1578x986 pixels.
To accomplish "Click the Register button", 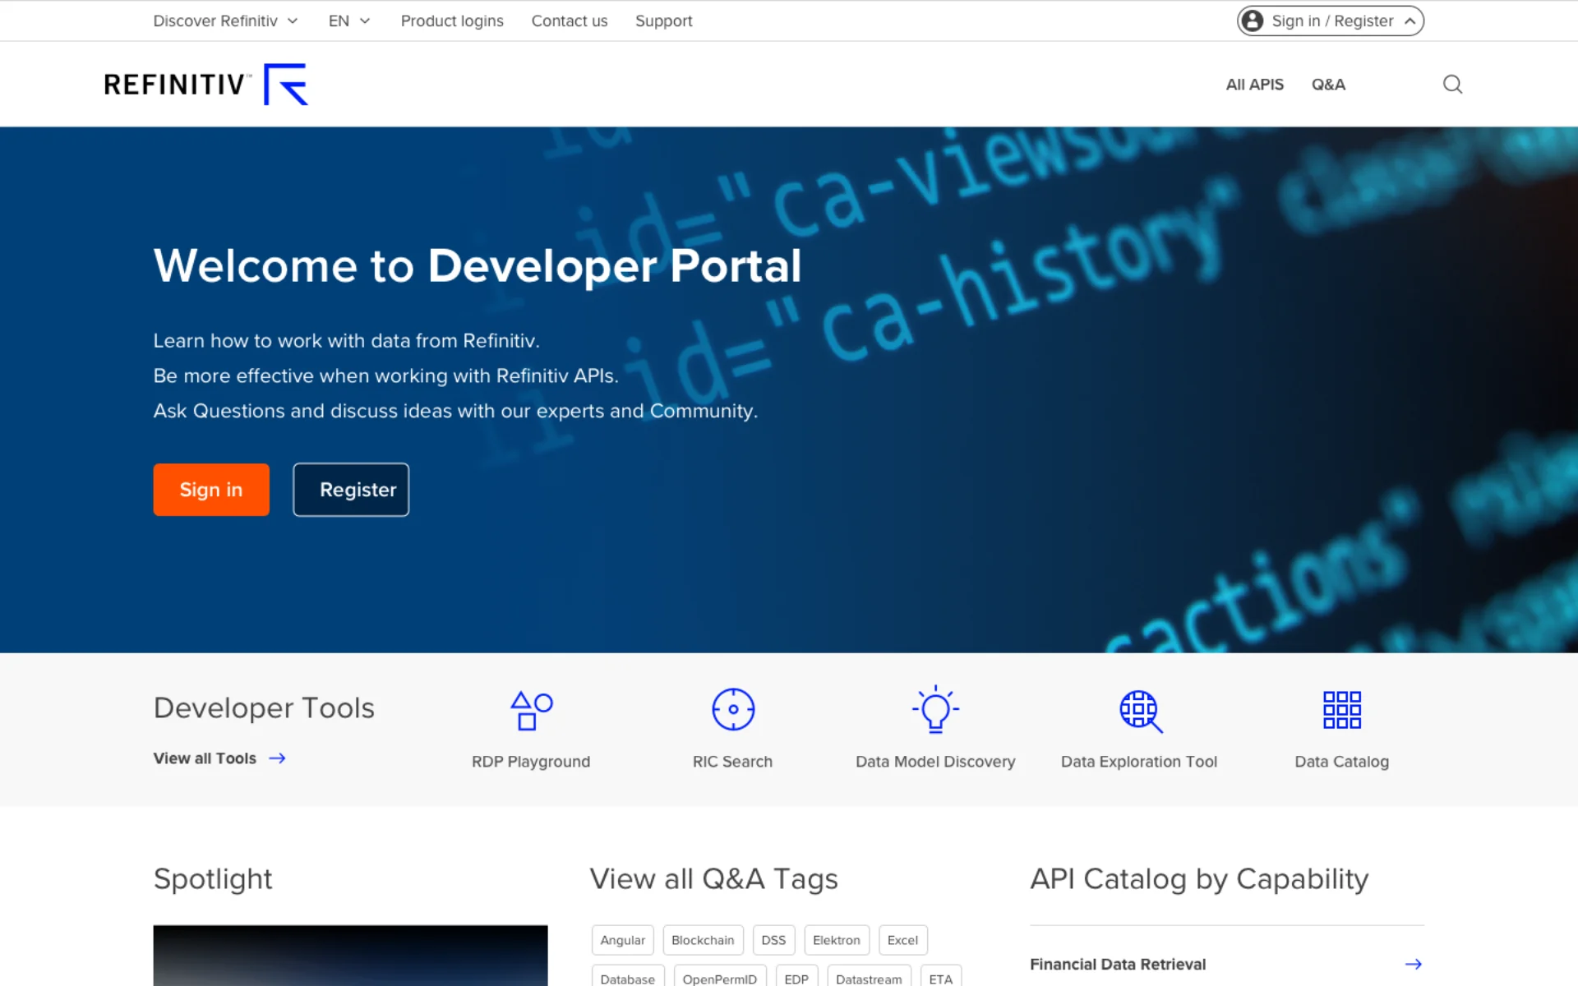I will 351,490.
